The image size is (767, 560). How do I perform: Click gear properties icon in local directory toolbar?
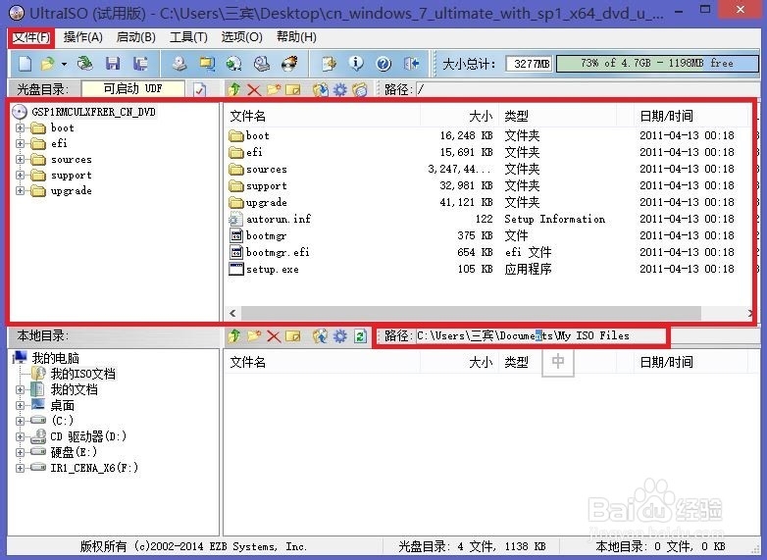click(x=340, y=336)
